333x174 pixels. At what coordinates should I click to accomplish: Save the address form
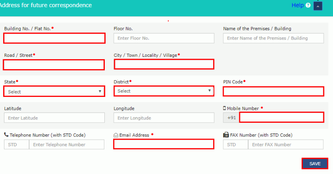pyautogui.click(x=315, y=163)
